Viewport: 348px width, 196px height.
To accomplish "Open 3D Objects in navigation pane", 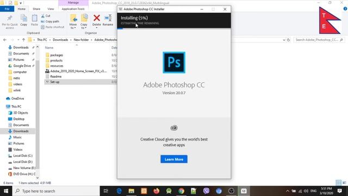I will tap(21, 113).
